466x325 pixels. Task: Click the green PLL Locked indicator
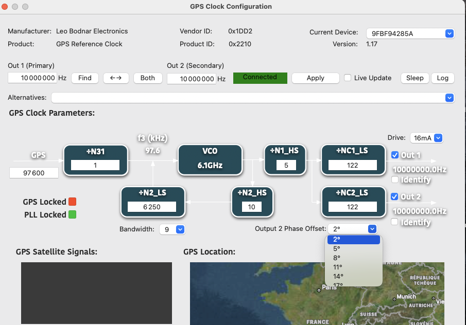73,214
